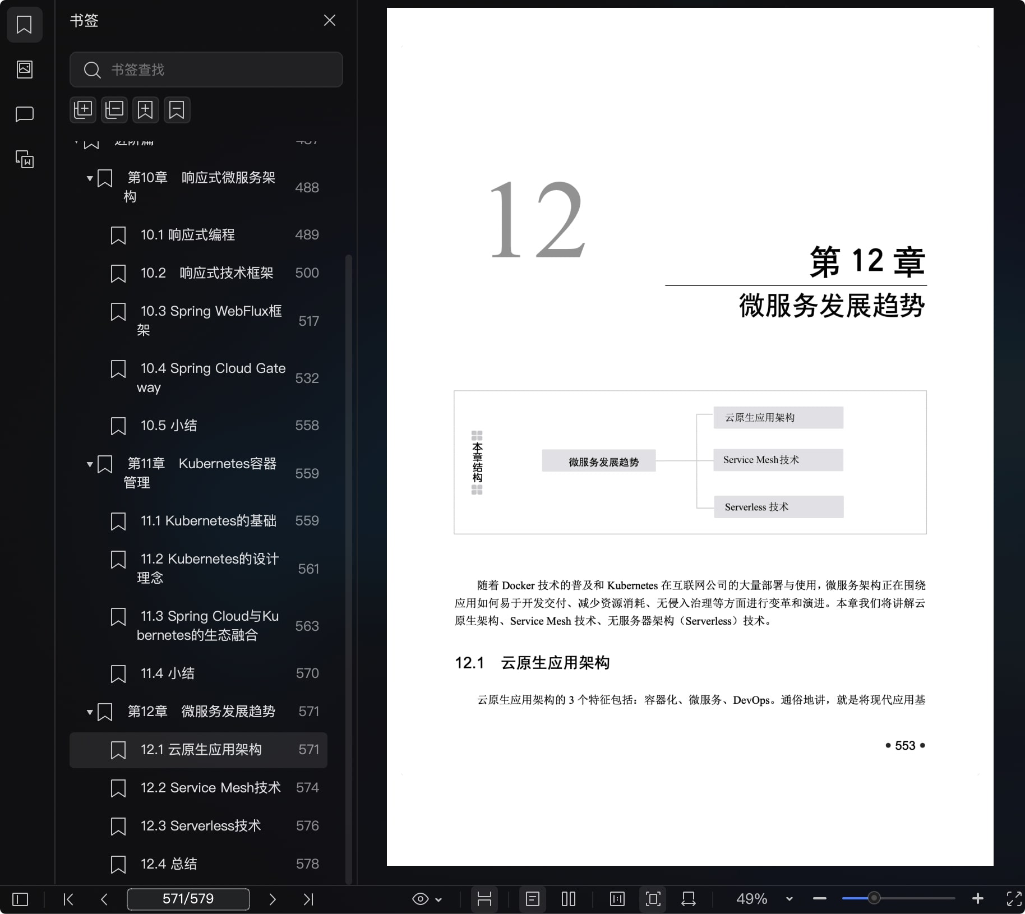Toggle the sidebar panel icon in bottom bar
The height and width of the screenshot is (914, 1025).
tap(20, 899)
